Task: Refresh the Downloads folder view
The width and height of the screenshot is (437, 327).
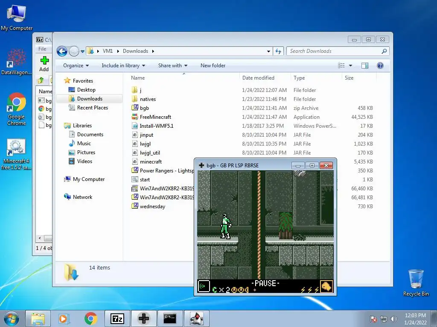Action: click(278, 51)
